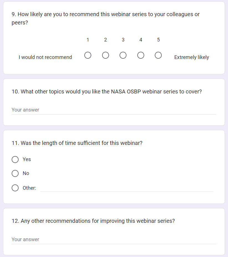Click the NASA OSBP topics question heading

107,92
